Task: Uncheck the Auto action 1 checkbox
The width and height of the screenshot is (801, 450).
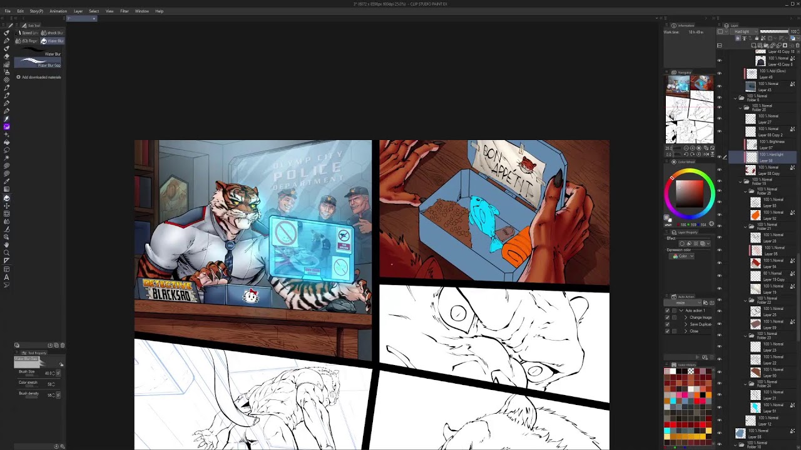Action: point(667,311)
